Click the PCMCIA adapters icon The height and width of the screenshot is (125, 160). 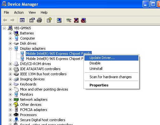tap(16, 110)
